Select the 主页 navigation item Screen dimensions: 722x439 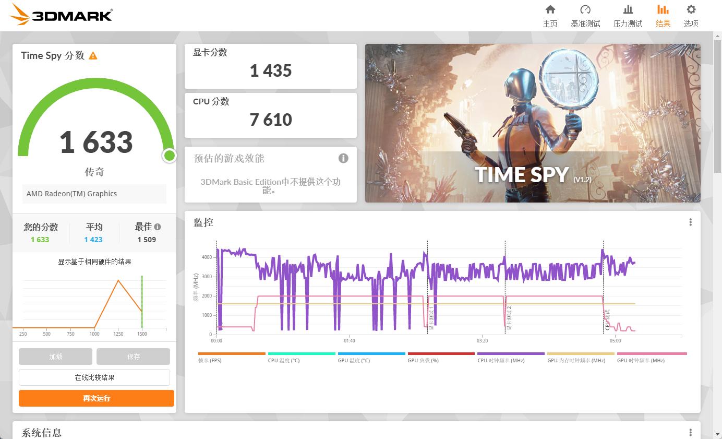click(x=550, y=16)
